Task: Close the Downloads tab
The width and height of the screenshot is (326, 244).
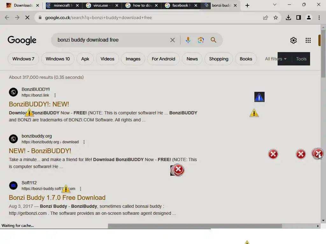Action: pyautogui.click(x=38, y=5)
